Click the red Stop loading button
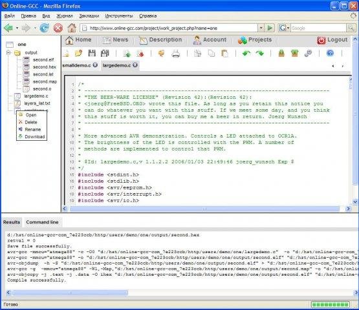Viewport: 359px width, 310px height. (58, 28)
